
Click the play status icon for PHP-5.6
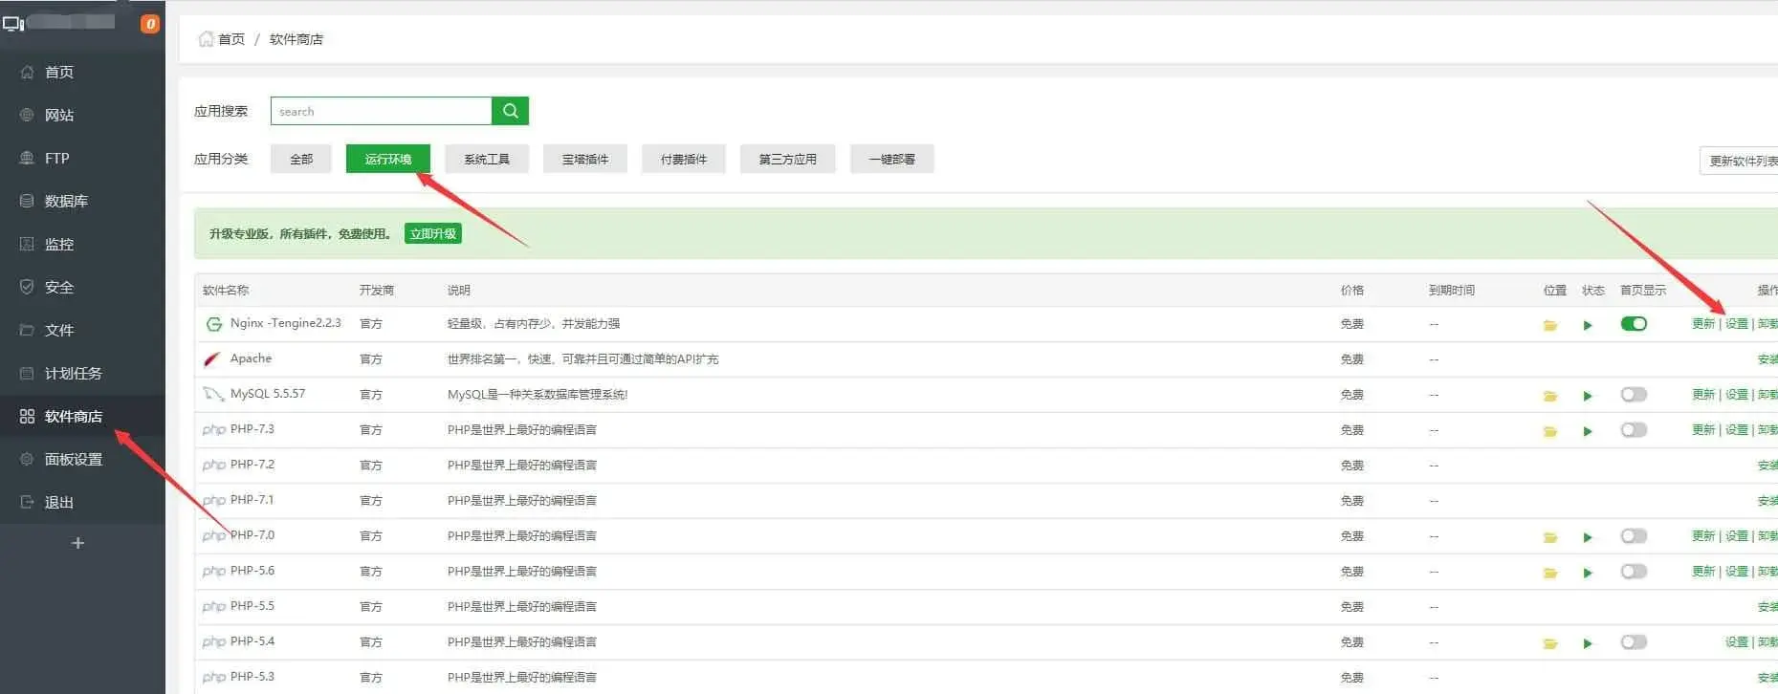1588,573
